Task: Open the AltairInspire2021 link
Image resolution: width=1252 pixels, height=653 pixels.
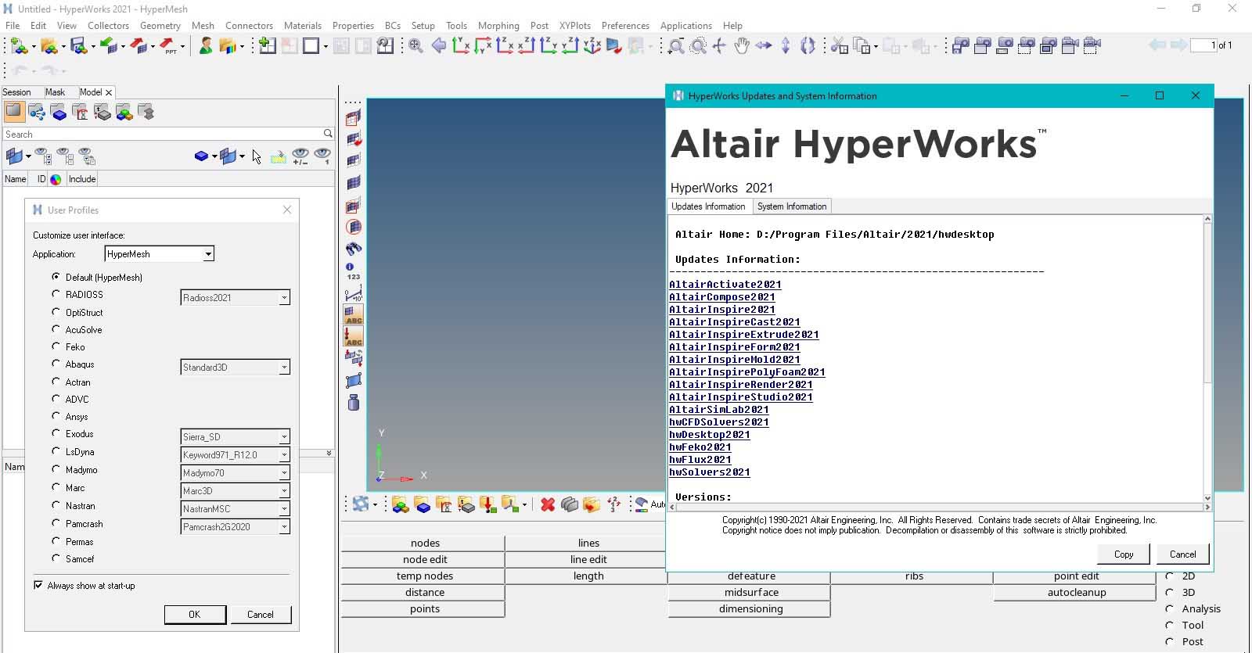Action: [722, 310]
